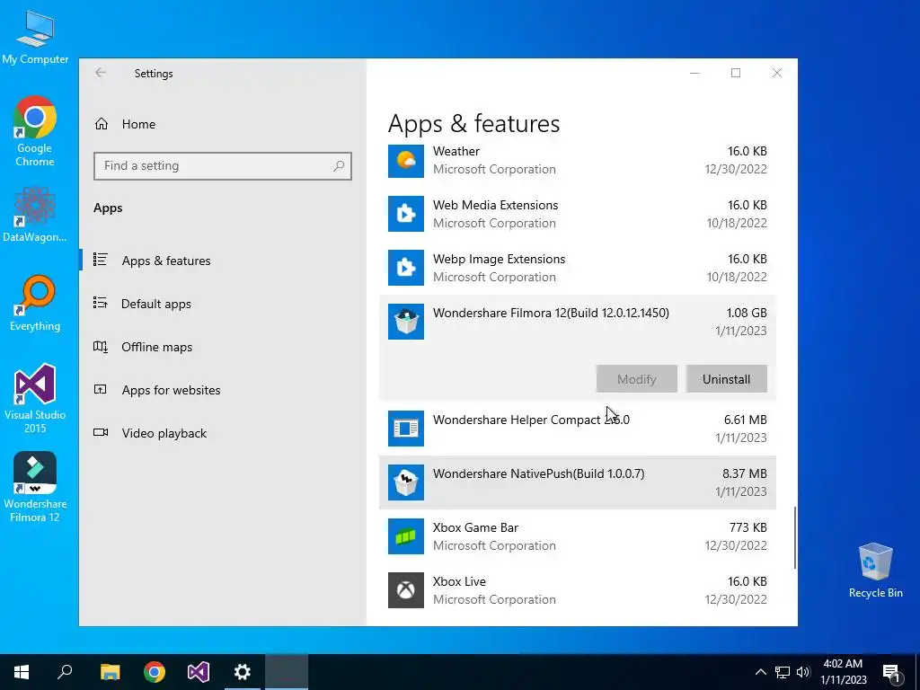Launch Chrome from taskbar

point(155,672)
